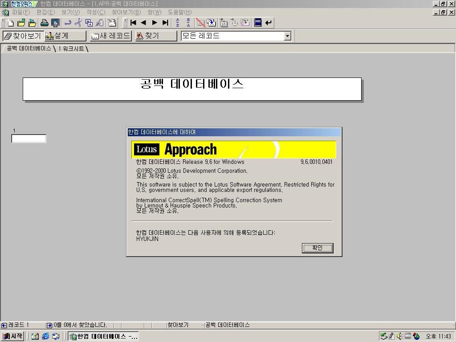Open the 편집(E) menu
The height and width of the screenshot is (342, 456).
click(46, 12)
